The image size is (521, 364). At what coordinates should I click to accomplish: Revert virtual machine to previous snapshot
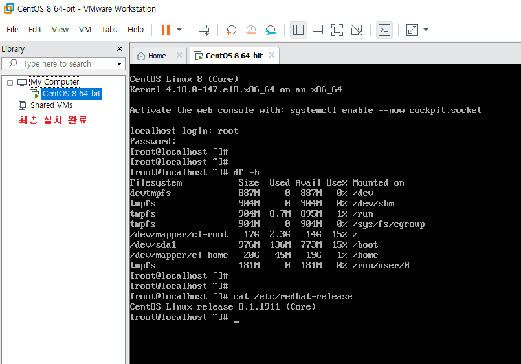point(251,30)
